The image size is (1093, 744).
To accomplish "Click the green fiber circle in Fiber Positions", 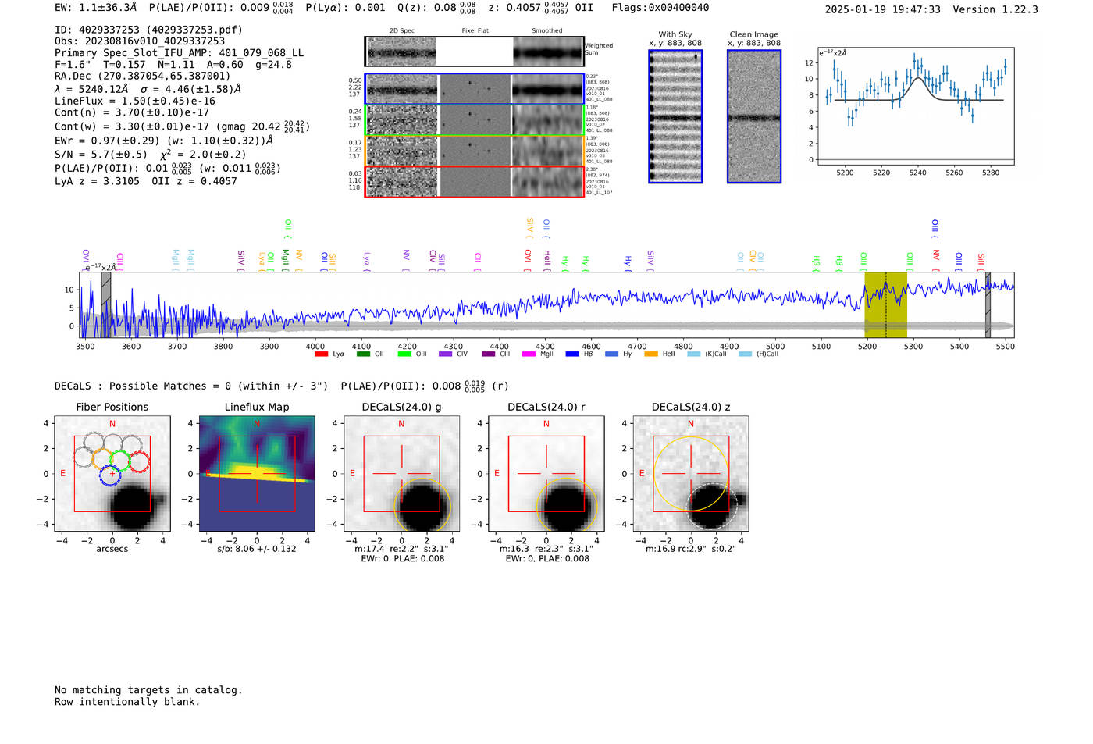I will click(119, 460).
